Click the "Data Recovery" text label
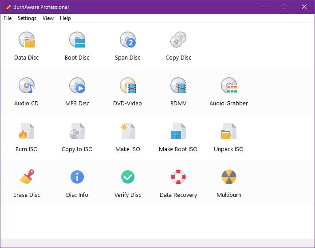The width and height of the screenshot is (315, 248). point(178,195)
